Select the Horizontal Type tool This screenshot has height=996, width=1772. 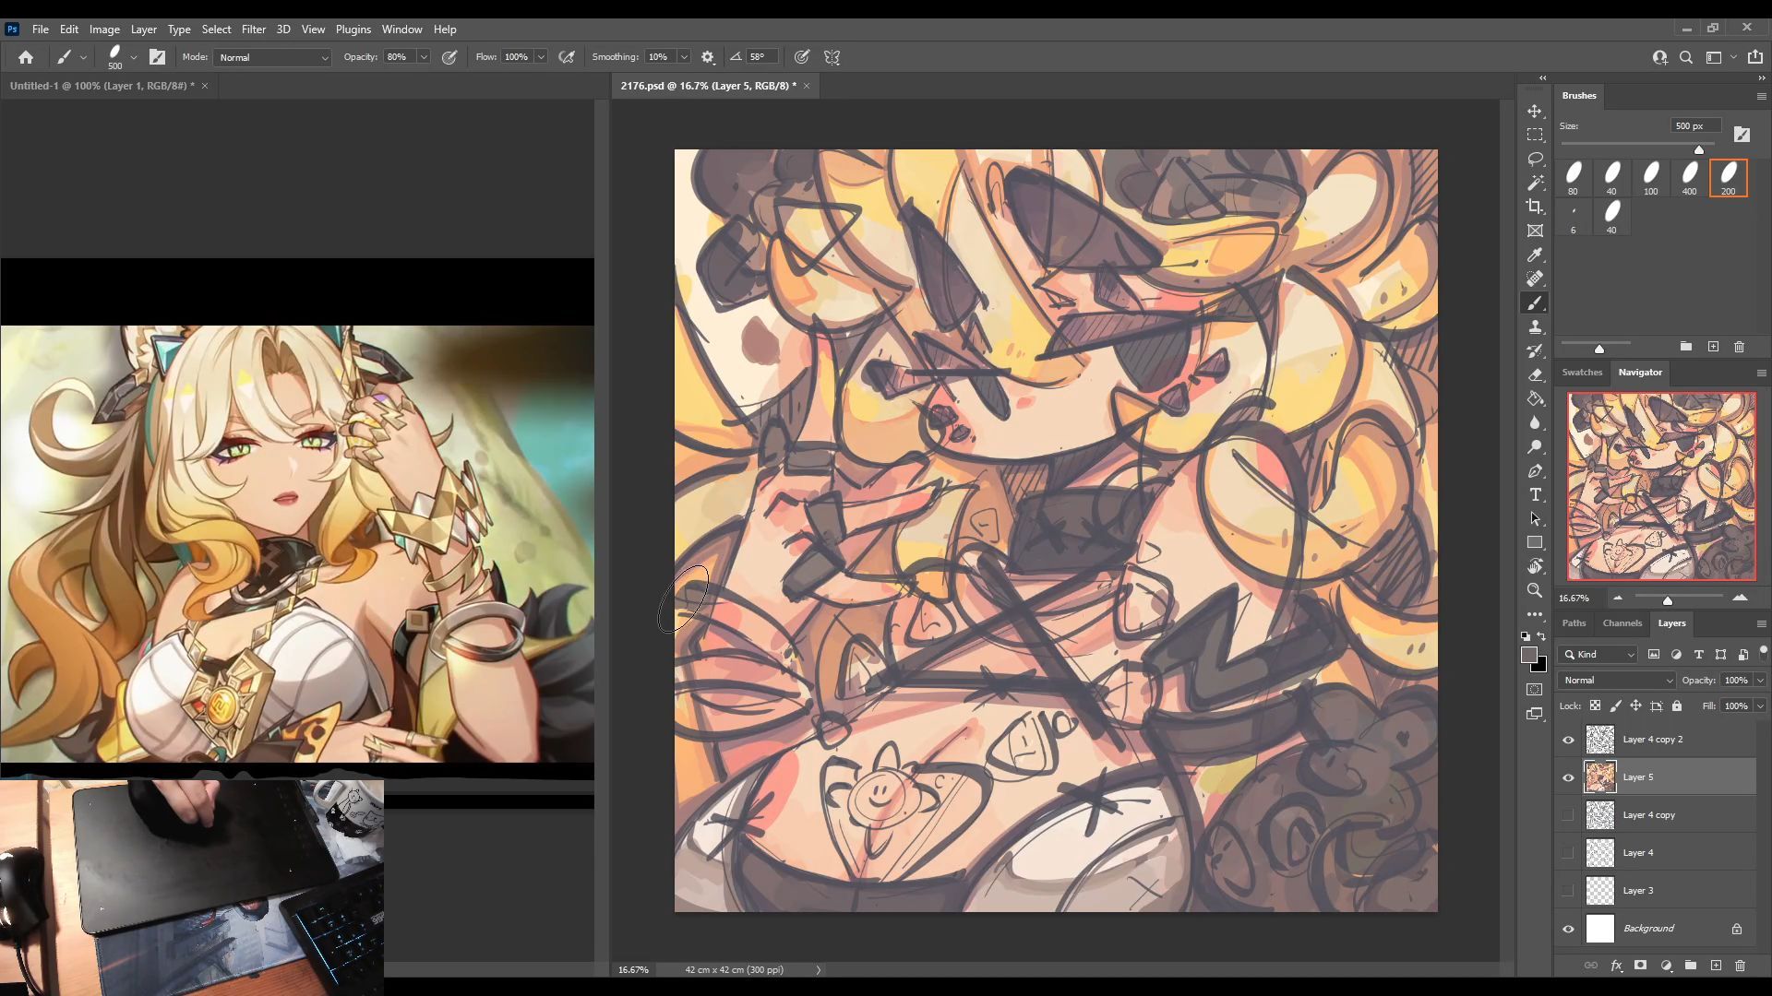(x=1535, y=495)
